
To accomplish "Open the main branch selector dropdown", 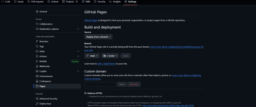I will 92,56.
